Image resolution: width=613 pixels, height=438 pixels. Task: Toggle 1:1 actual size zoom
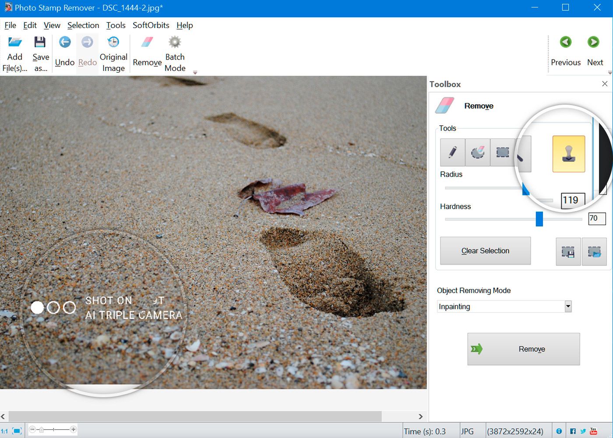click(4, 431)
